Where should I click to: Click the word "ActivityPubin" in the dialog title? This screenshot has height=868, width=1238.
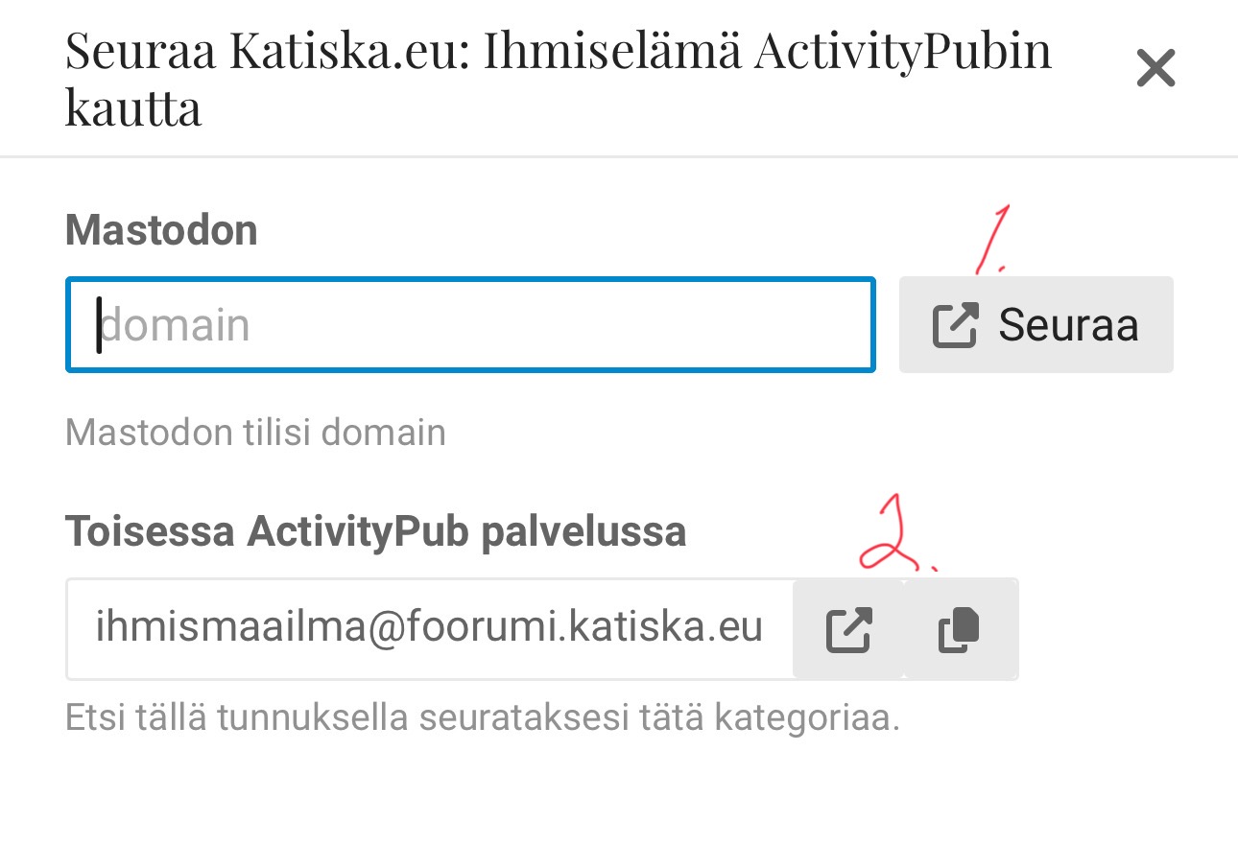[x=902, y=51]
